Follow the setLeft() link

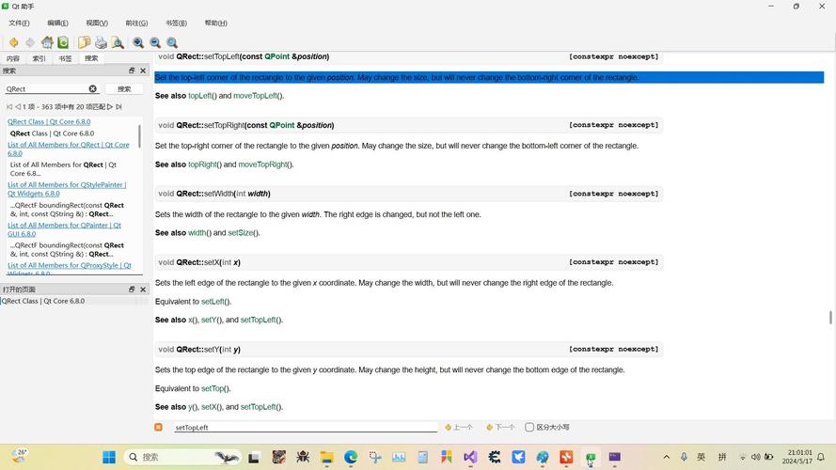(214, 302)
